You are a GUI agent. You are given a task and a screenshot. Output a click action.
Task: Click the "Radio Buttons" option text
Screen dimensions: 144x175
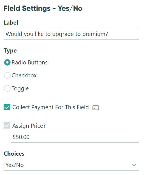[x=30, y=62]
